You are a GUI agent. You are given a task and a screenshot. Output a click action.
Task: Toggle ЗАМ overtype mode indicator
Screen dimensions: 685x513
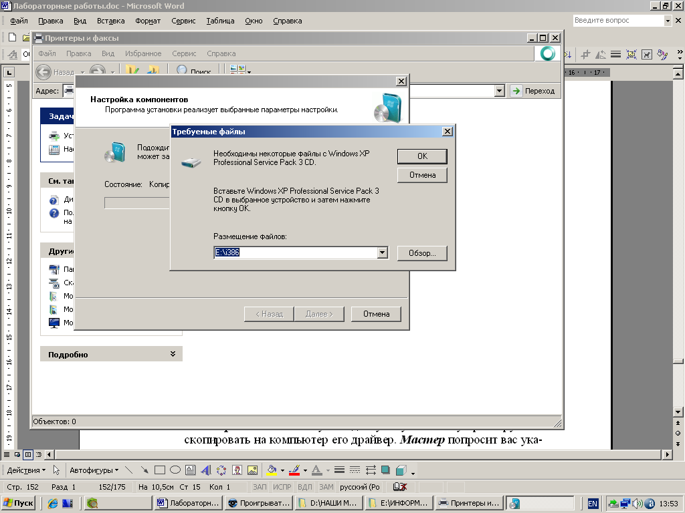pos(326,487)
